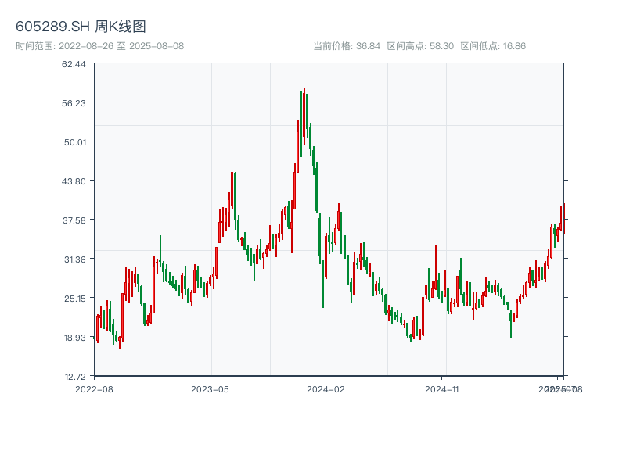626x469 pixels.
Task: Click the 18.93 y-axis label
Action: [x=74, y=338]
